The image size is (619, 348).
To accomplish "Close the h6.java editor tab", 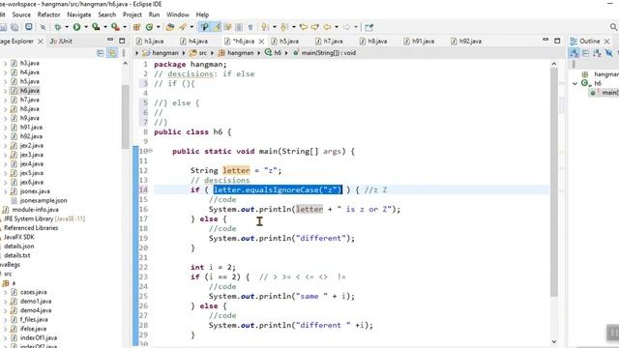I will click(261, 41).
